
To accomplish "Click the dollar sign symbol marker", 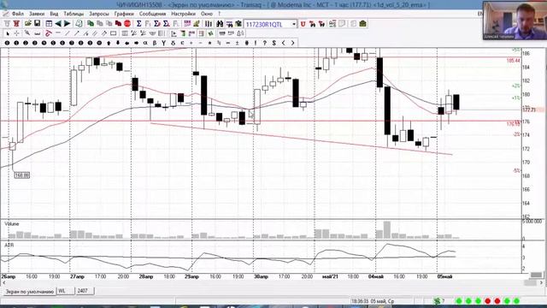I will tap(273, 43).
